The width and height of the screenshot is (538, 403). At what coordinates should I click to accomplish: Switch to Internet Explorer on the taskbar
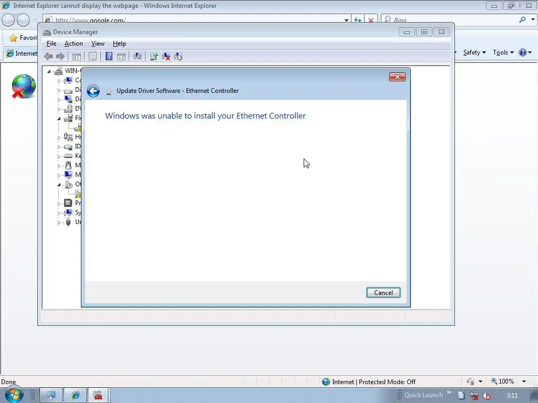click(76, 396)
